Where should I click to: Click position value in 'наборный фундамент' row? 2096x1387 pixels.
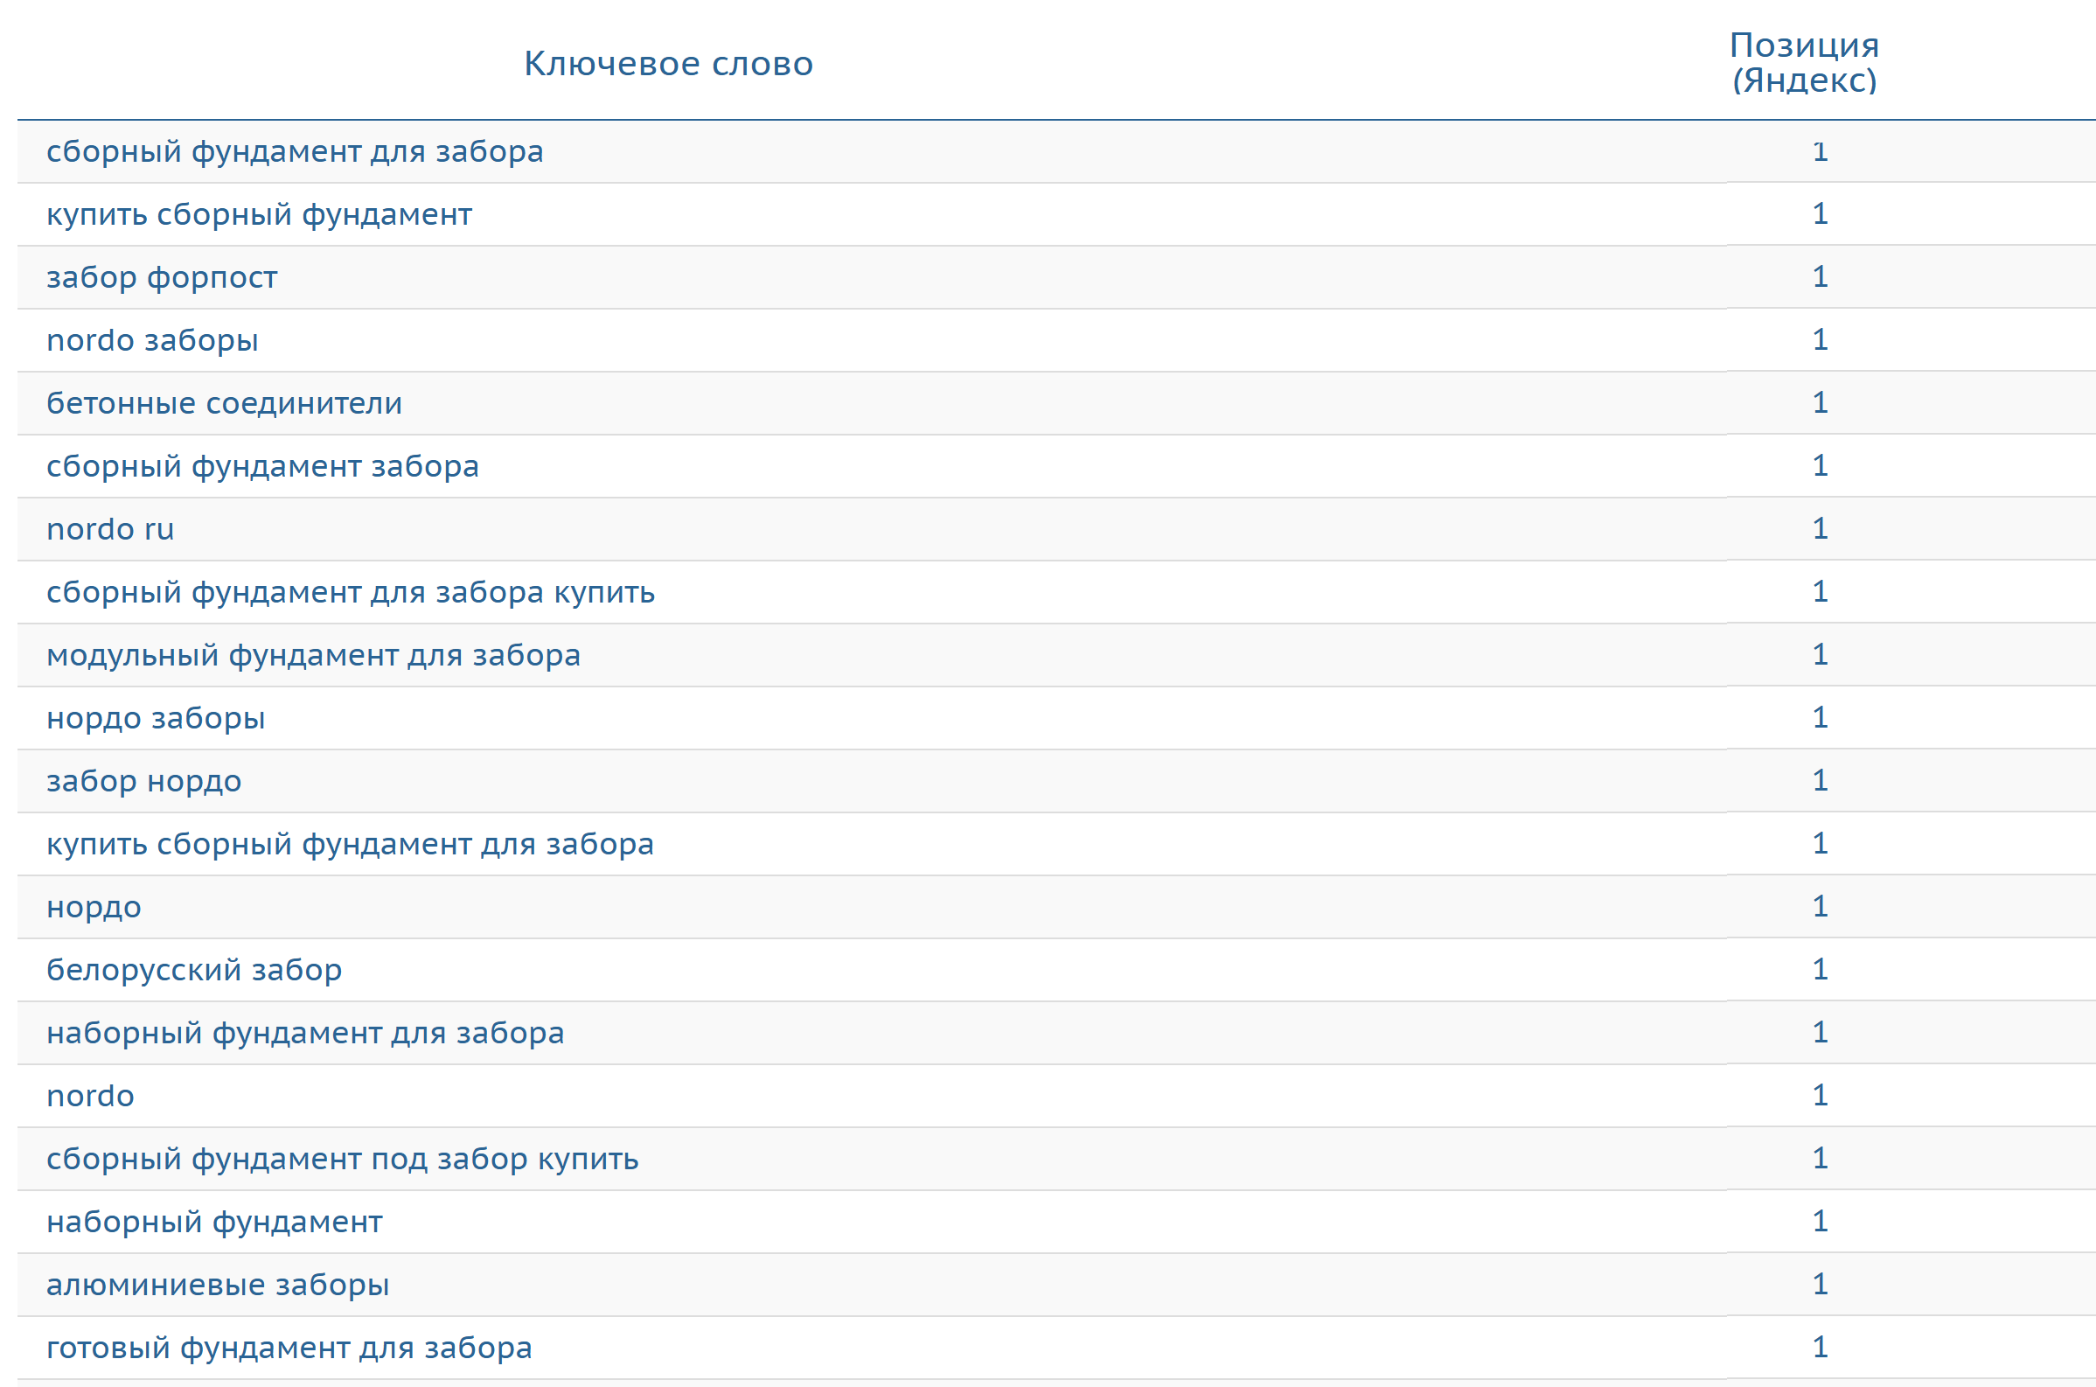coord(1819,1221)
